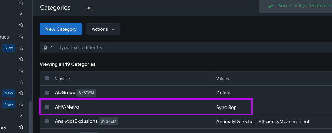Bookmark the sidebar item ending in 'ary'
Screen dimensions: 332x133
[x=21, y=127]
